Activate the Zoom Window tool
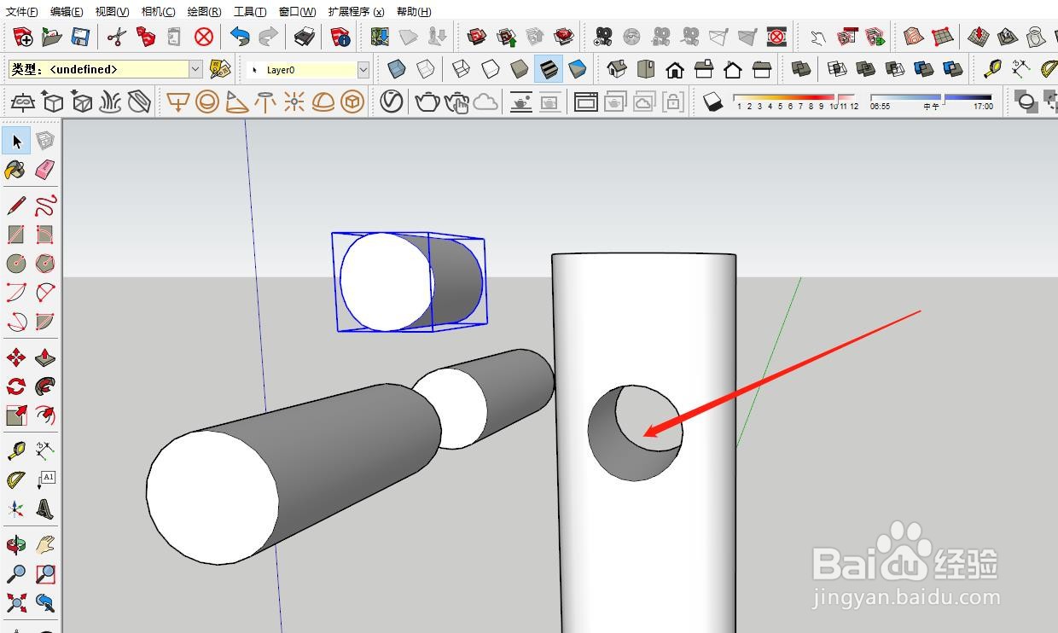Screen dimensions: 1058x633 coord(45,574)
